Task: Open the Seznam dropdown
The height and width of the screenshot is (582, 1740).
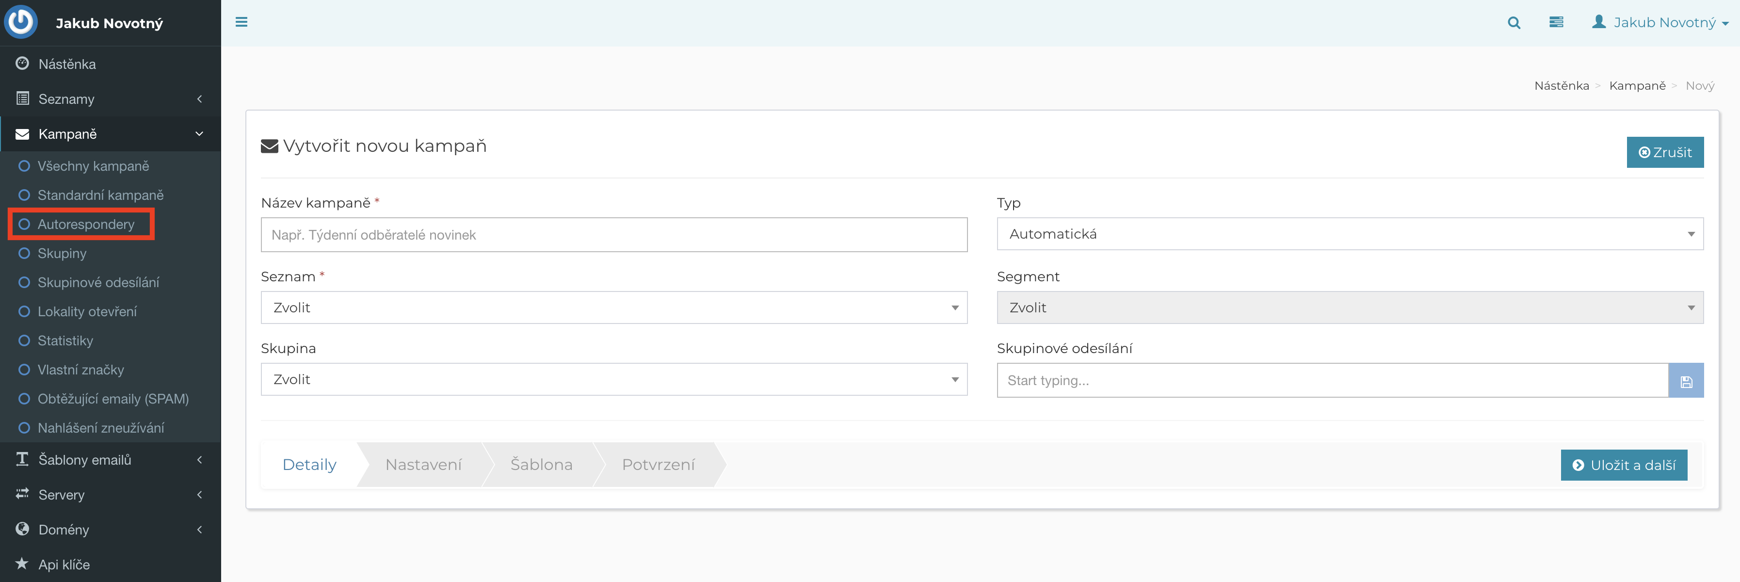Action: click(x=614, y=308)
